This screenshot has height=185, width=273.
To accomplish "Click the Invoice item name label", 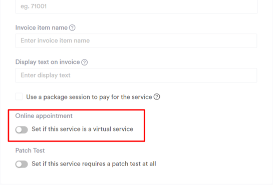I will pyautogui.click(x=42, y=27).
